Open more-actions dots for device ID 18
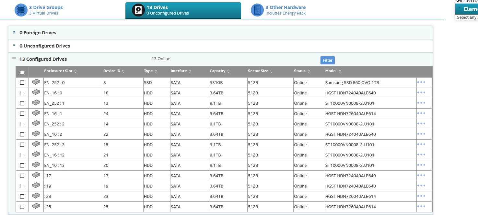 click(421, 92)
